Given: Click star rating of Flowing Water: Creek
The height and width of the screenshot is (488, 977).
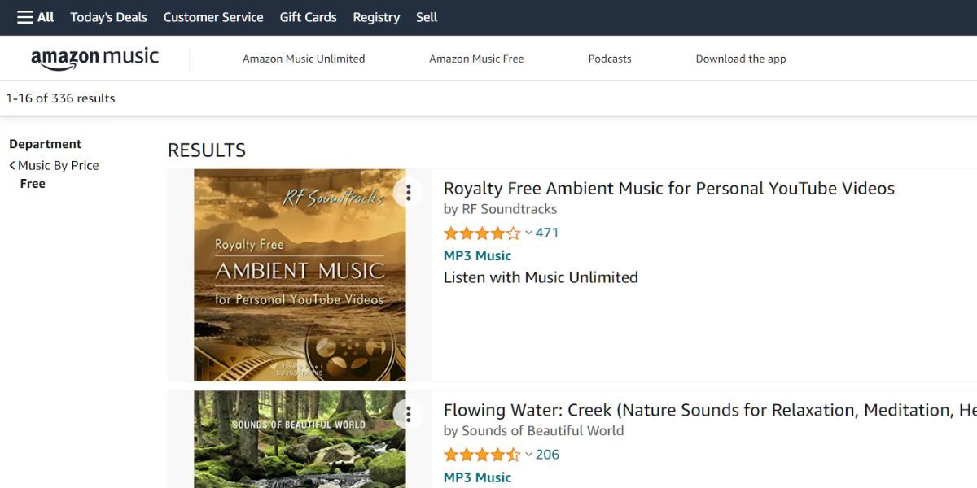Looking at the screenshot, I should 481,455.
